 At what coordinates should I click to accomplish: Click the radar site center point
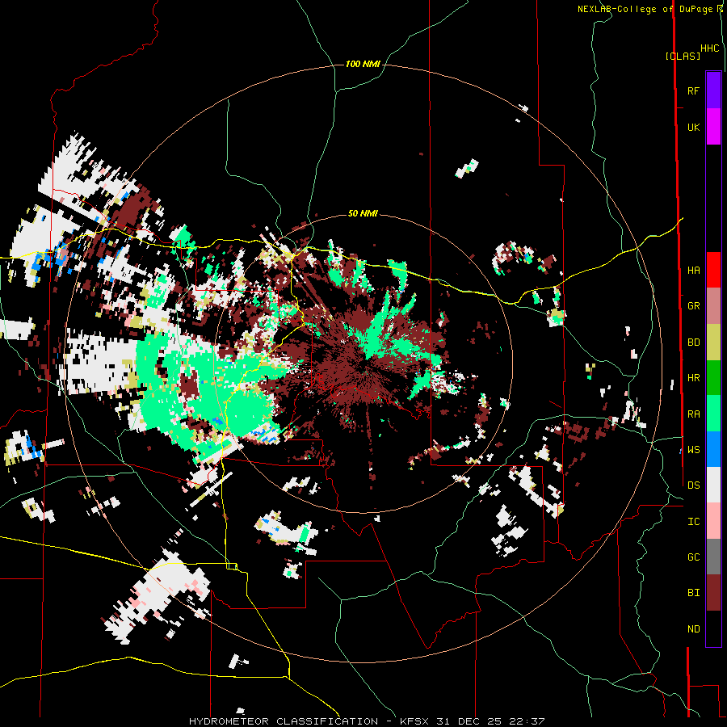click(x=363, y=363)
